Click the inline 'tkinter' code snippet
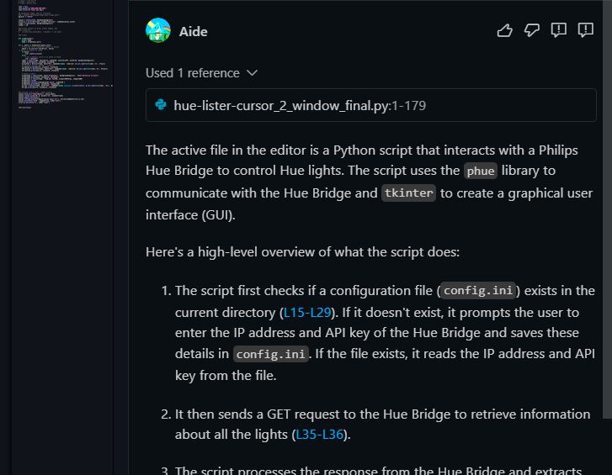612x475 pixels. click(408, 193)
